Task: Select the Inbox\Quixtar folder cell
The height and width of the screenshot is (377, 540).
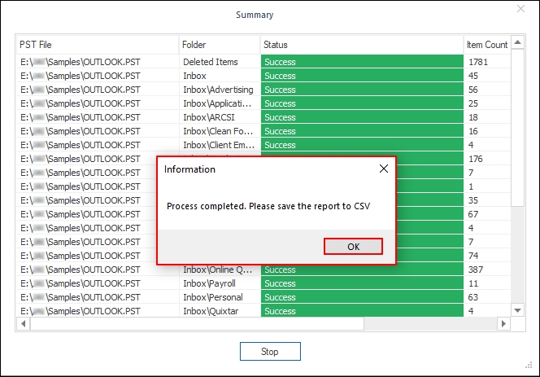Action: 220,311
